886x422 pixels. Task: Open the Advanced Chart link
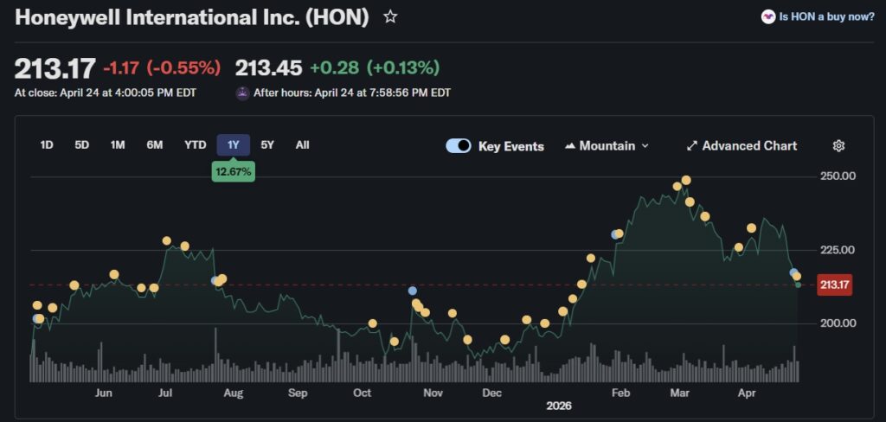click(749, 146)
